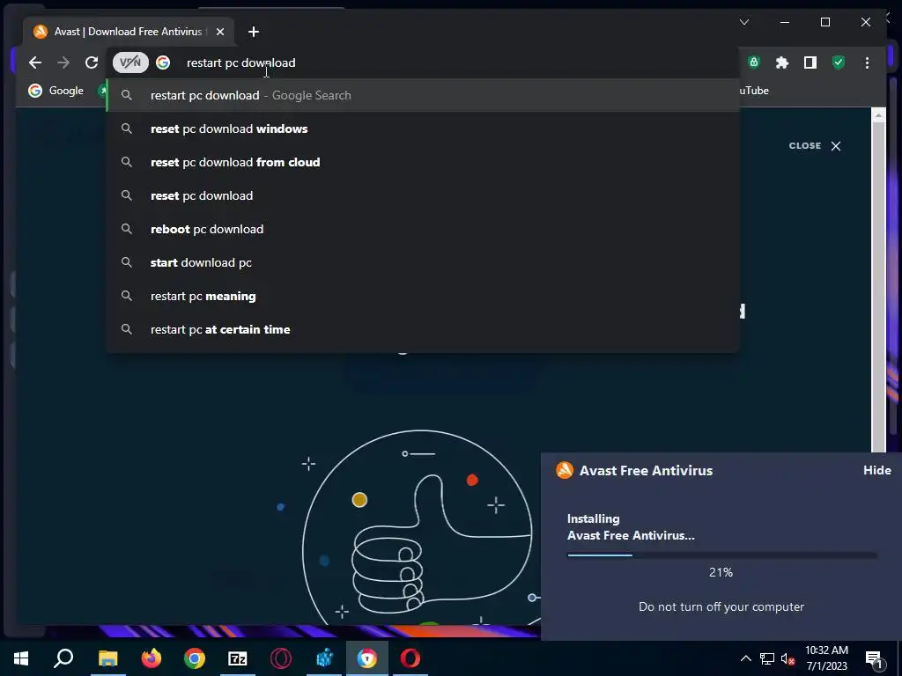Launch Google Chrome from the taskbar

click(195, 658)
